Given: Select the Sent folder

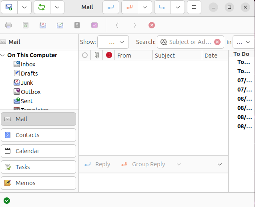Looking at the screenshot, I should [x=23, y=101].
